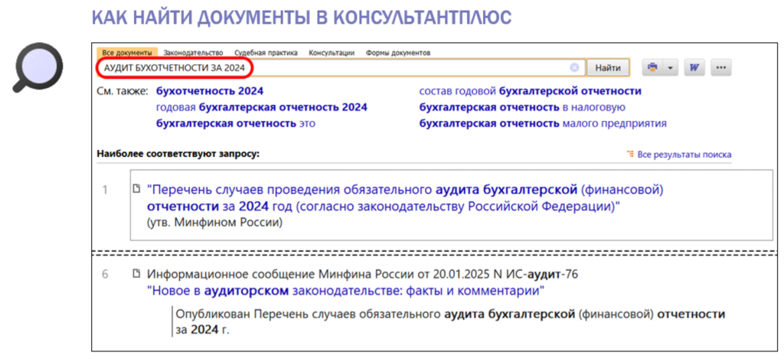Screen dimensions: 784x359
Task: Switch to Формы документов tab
Action: pyautogui.click(x=398, y=53)
